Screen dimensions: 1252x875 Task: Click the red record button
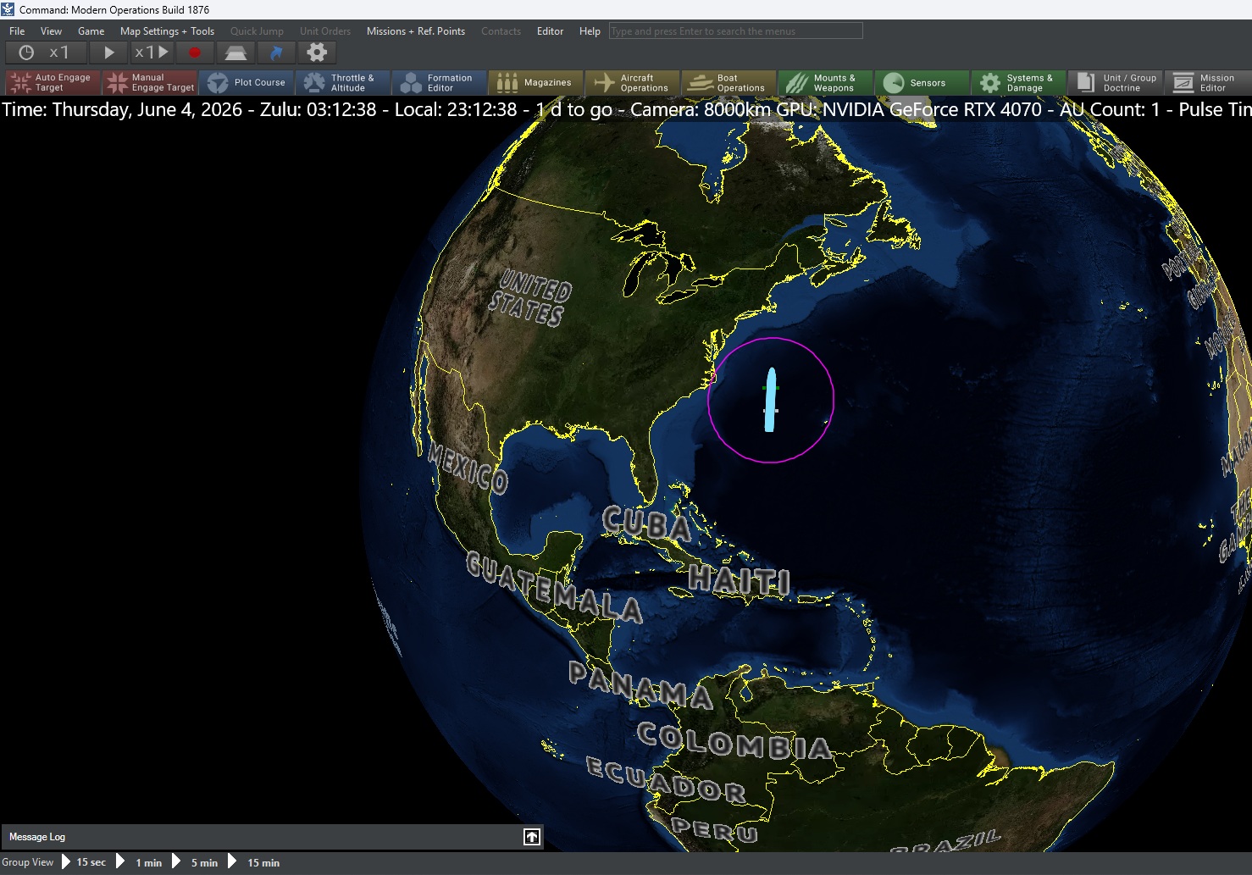click(194, 53)
